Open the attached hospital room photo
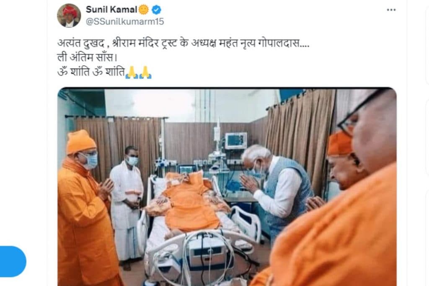This screenshot has width=429, height=286. point(227,187)
